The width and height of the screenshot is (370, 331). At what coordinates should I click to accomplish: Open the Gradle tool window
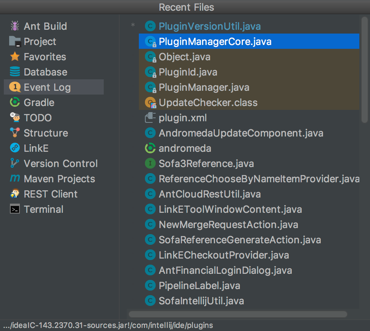coord(54,103)
